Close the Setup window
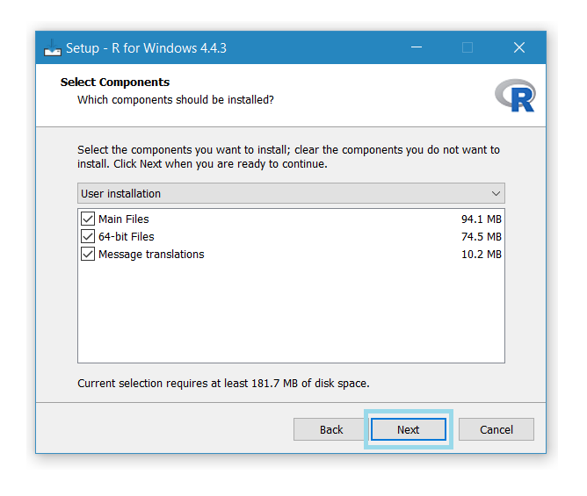This screenshot has width=587, height=496. point(518,47)
